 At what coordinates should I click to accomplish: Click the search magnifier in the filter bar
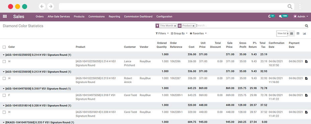click(306, 26)
